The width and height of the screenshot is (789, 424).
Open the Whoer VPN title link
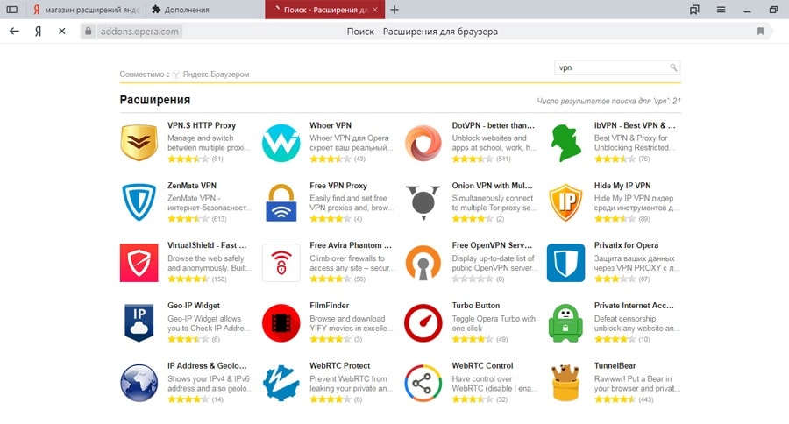(331, 125)
